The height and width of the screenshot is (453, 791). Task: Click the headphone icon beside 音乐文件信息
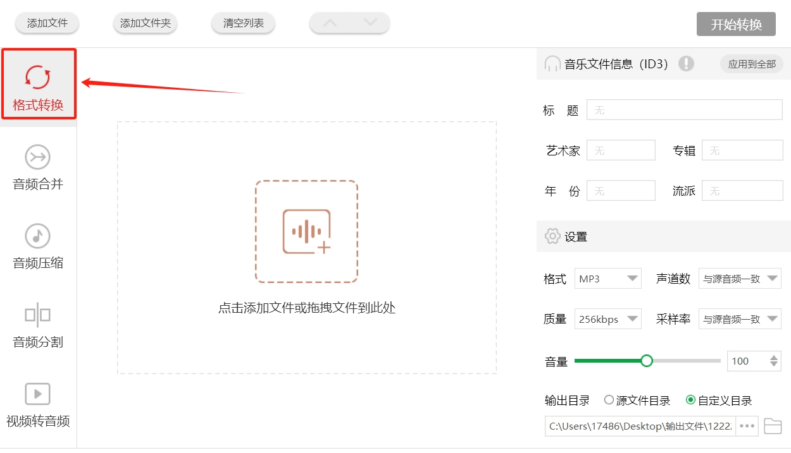click(552, 64)
